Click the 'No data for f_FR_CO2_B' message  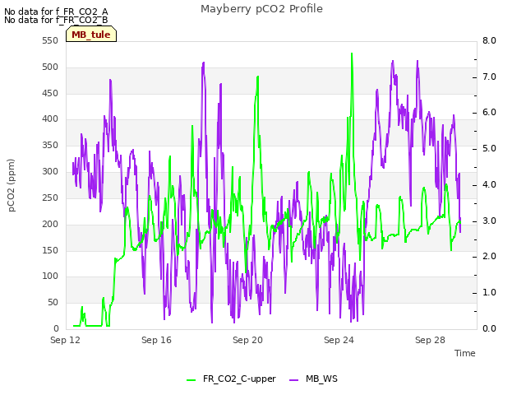point(56,20)
